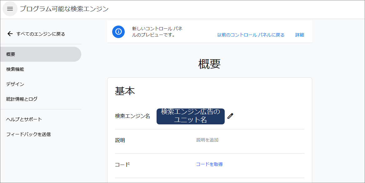365x183 pixels.
Task: Go back via すべてのエンジンに戻る text
Action: point(41,34)
